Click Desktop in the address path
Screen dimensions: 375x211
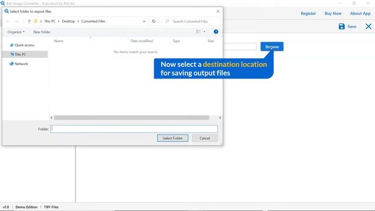[68, 21]
